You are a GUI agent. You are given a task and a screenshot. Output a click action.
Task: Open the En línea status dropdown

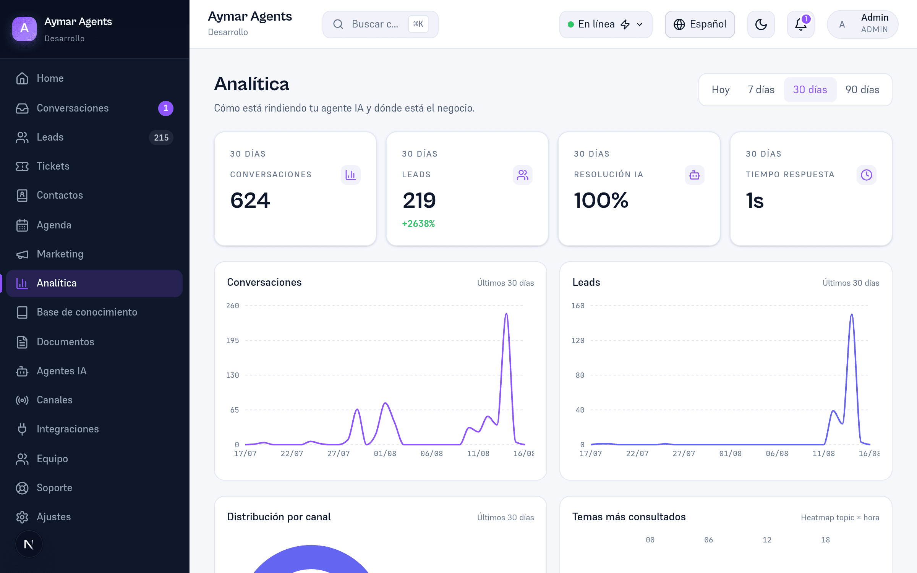pyautogui.click(x=606, y=24)
